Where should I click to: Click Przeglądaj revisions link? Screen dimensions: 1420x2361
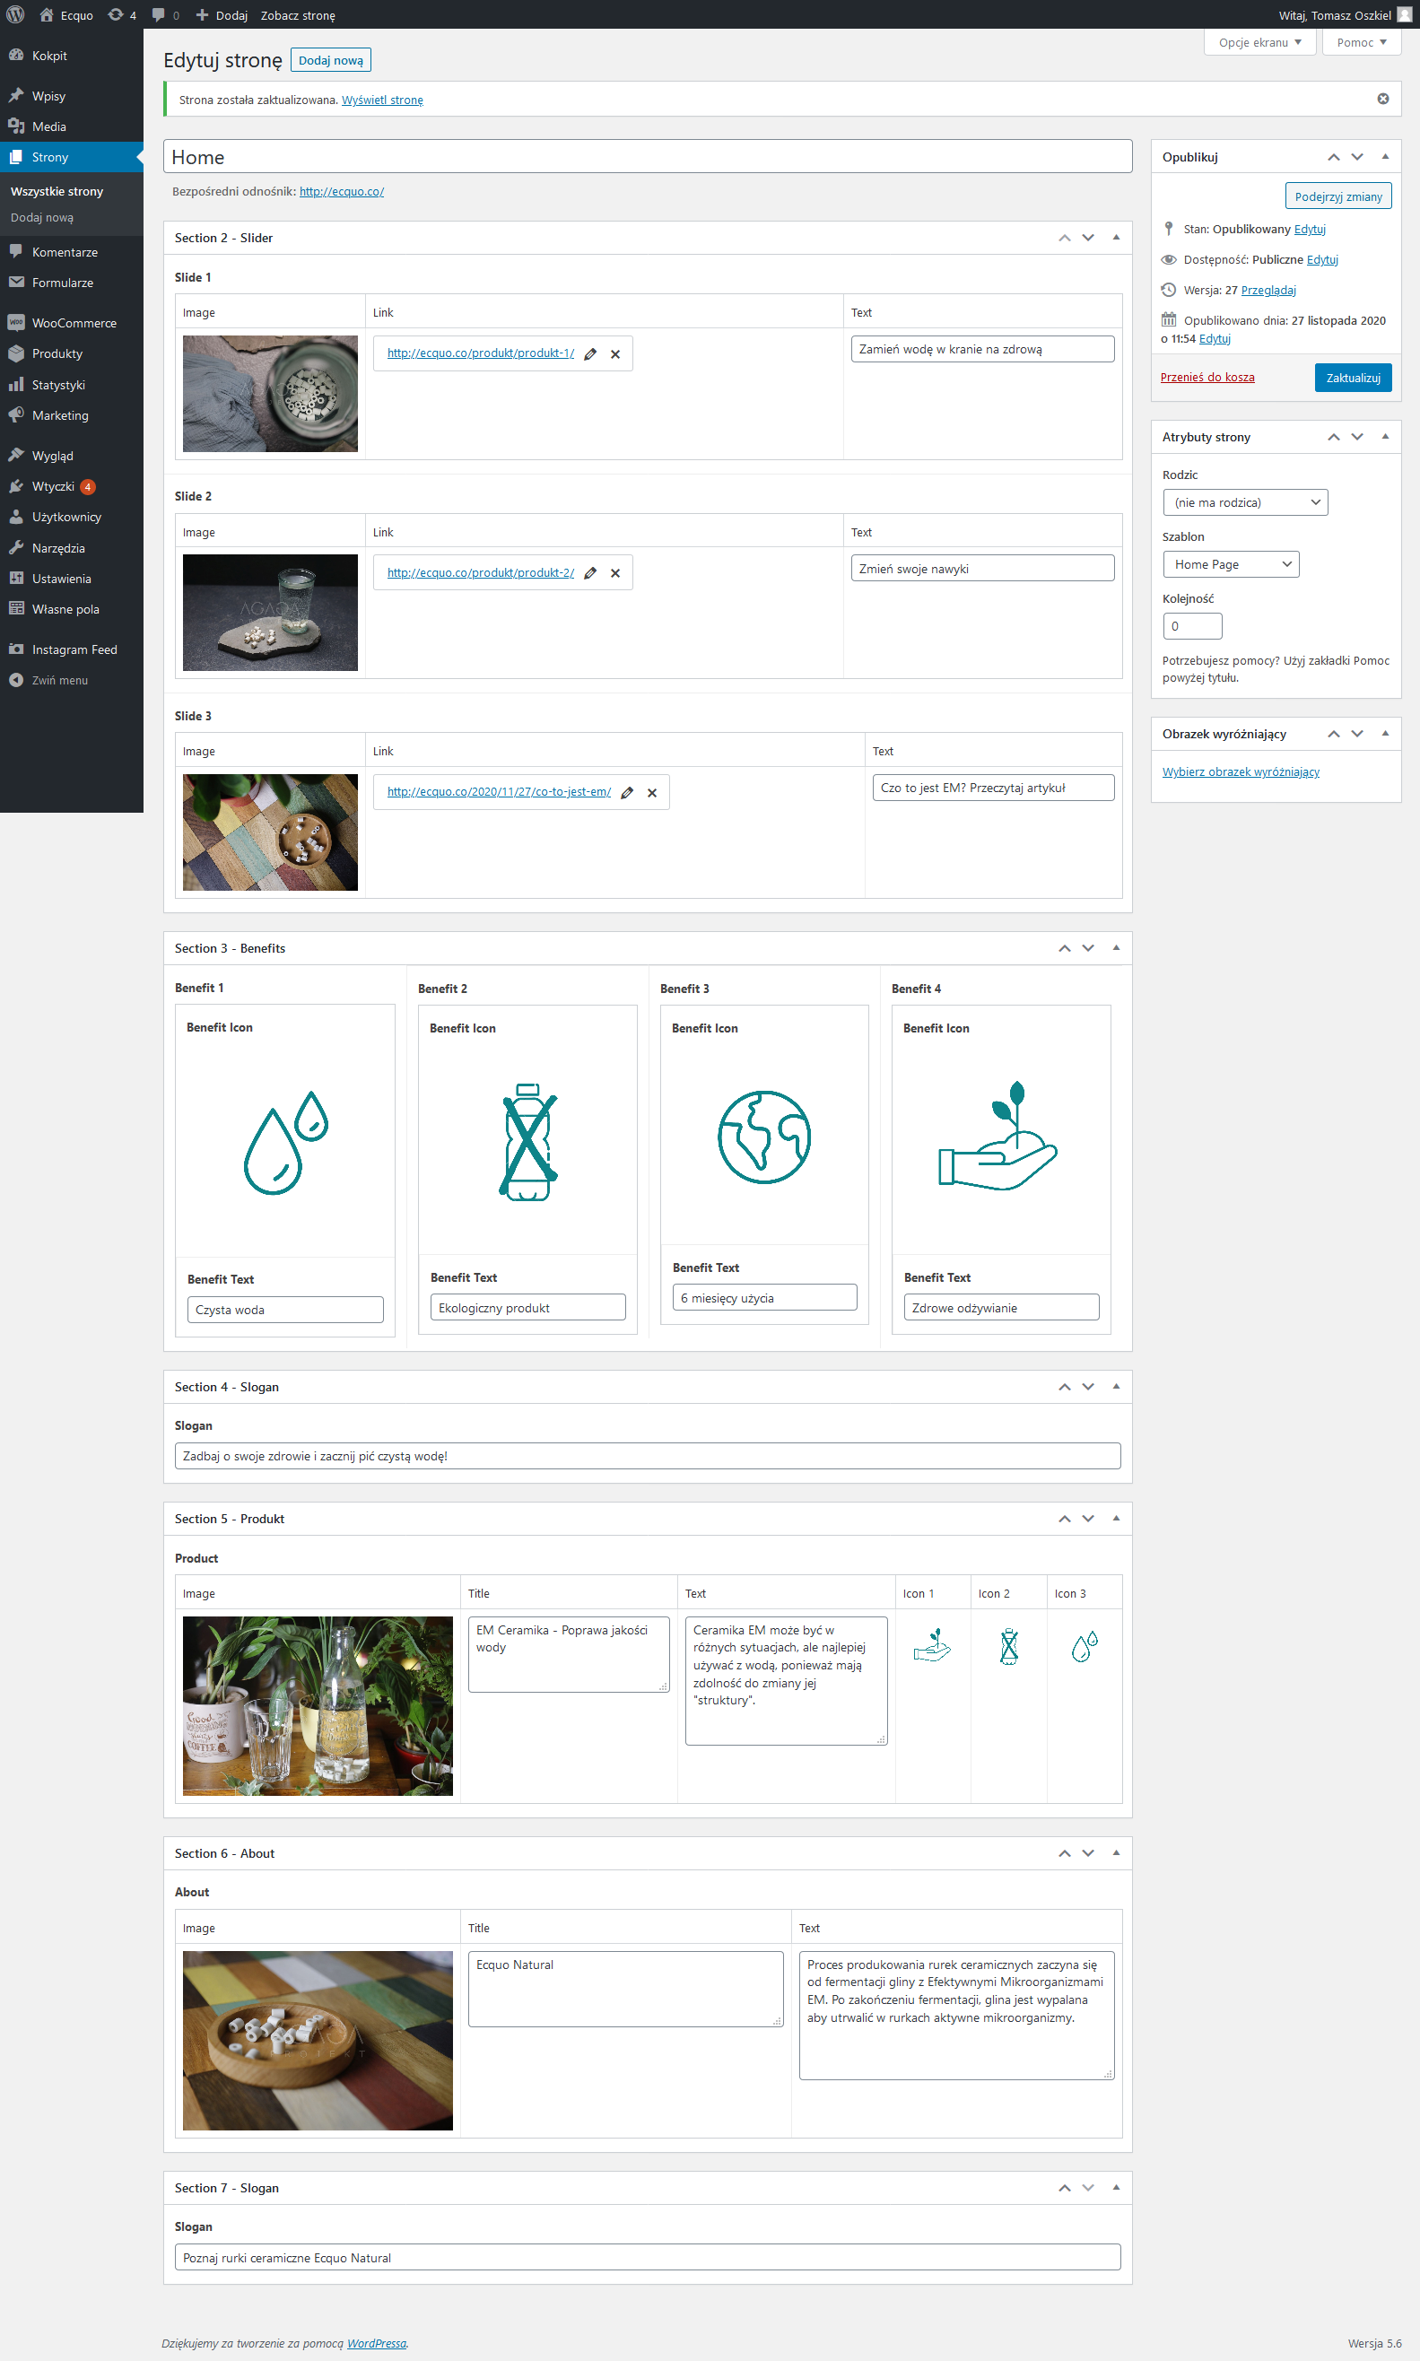(x=1268, y=290)
